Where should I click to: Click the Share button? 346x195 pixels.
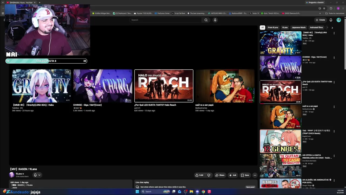pyautogui.click(x=220, y=175)
